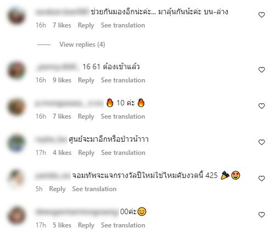Expand View replies (4)
The width and height of the screenshot is (271, 234).
(82, 44)
